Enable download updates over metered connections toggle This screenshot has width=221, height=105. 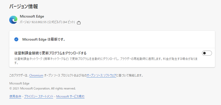tap(207, 53)
